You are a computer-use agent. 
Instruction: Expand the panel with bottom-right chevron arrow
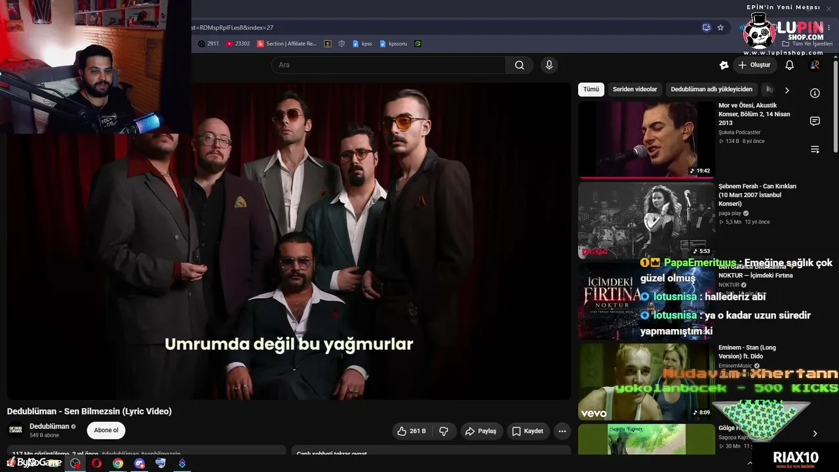pos(815,433)
